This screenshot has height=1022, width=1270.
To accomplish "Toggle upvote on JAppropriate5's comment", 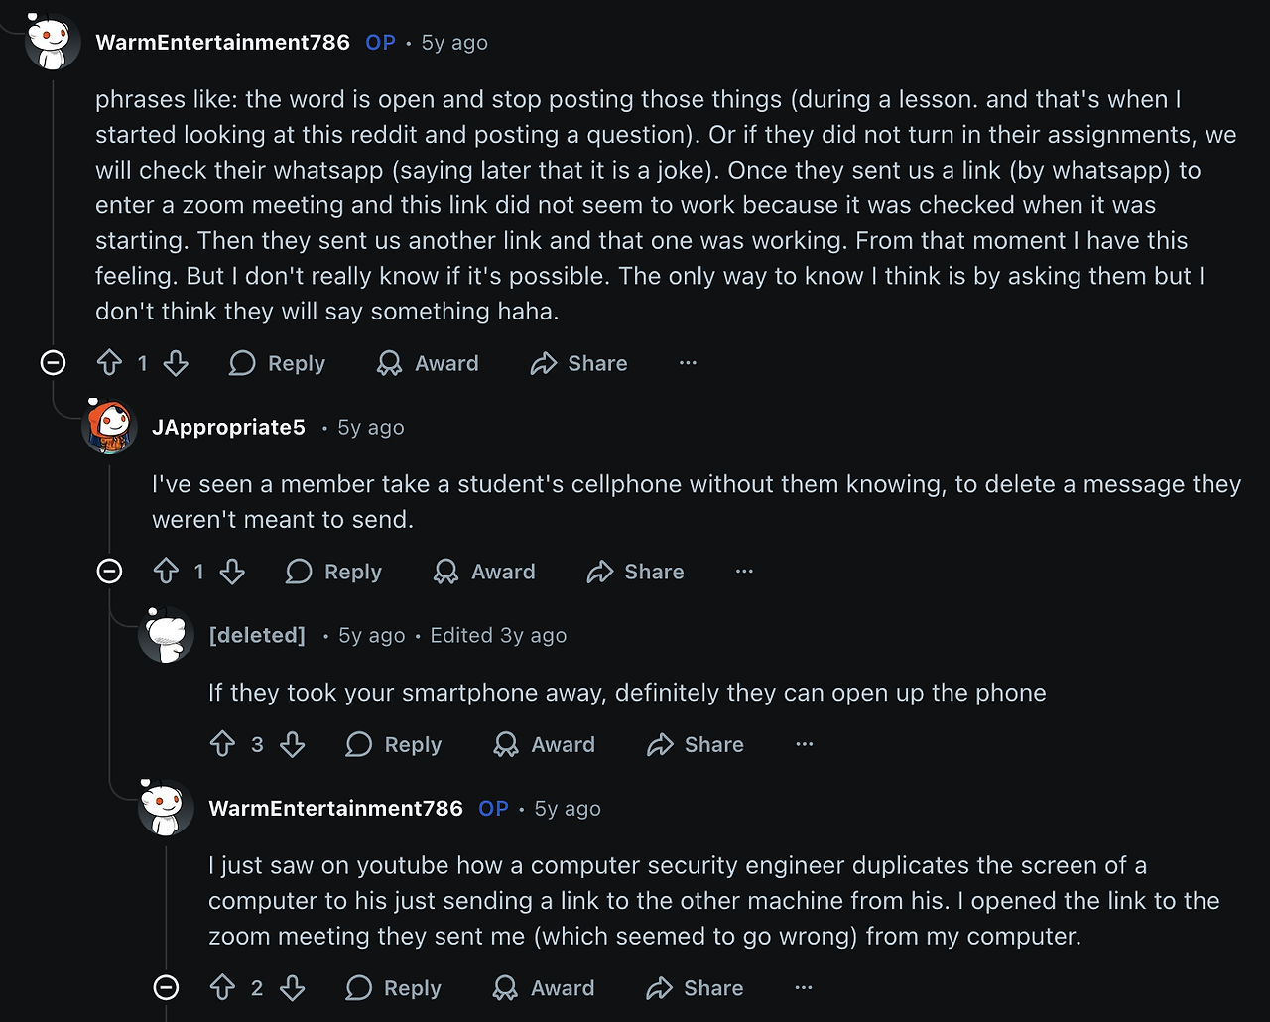I will point(168,572).
